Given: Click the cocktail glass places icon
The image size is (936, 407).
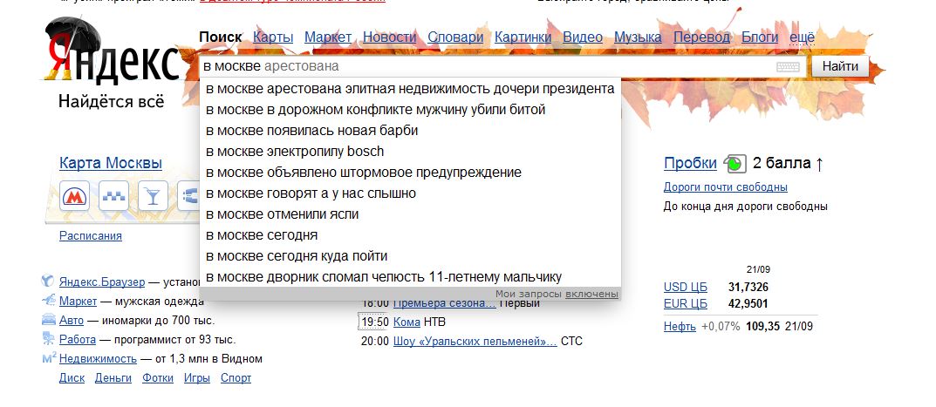Looking at the screenshot, I should [x=153, y=196].
